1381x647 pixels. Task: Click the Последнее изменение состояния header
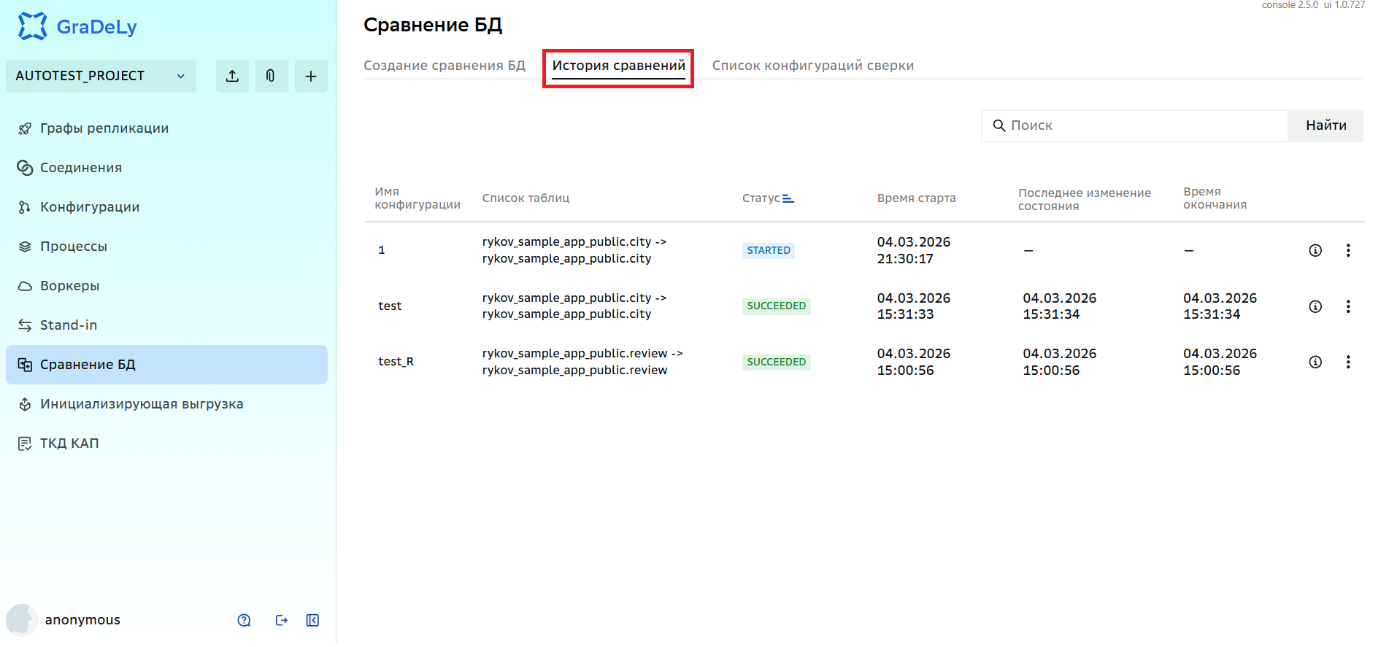pos(1085,199)
